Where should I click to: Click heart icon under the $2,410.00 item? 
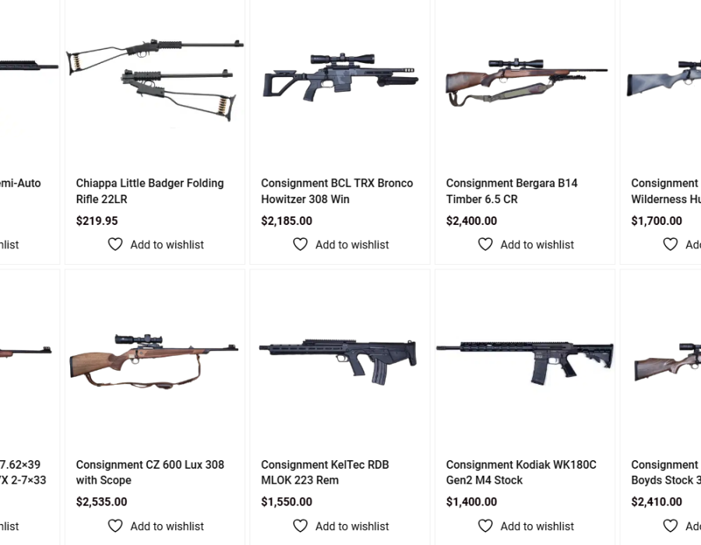[x=670, y=526]
